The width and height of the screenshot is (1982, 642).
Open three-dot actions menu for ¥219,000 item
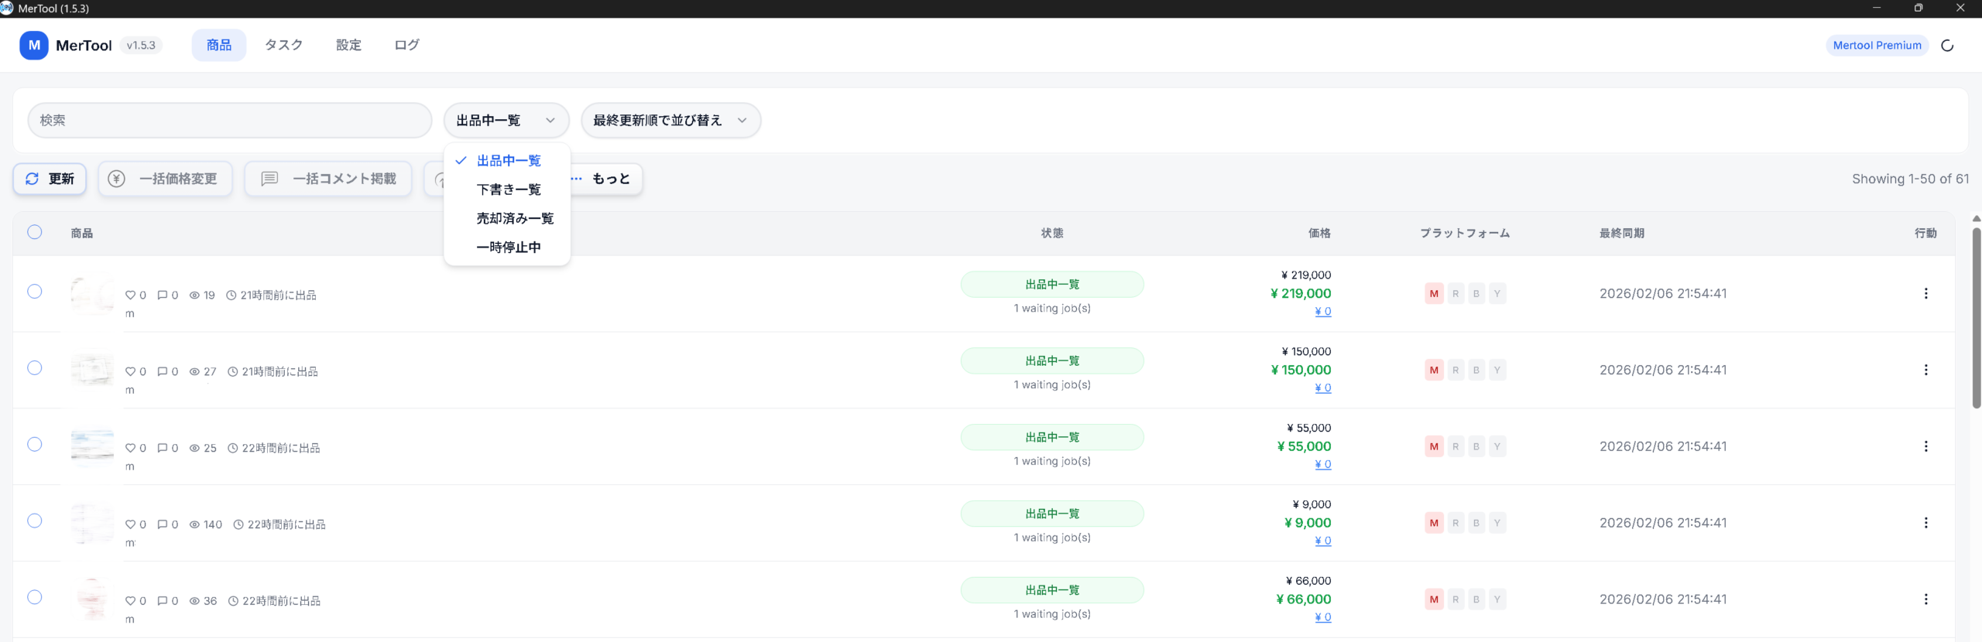(x=1925, y=294)
